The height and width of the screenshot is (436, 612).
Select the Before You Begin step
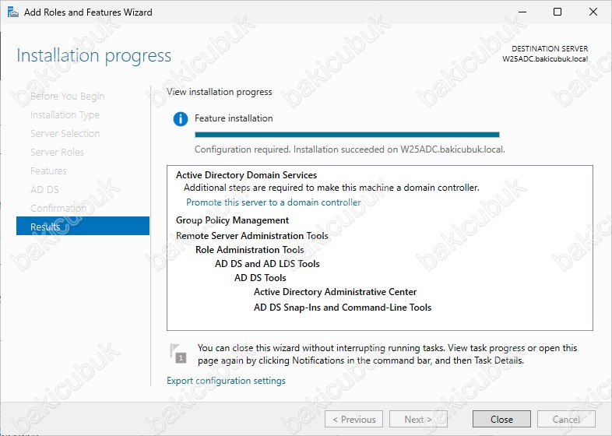click(68, 96)
